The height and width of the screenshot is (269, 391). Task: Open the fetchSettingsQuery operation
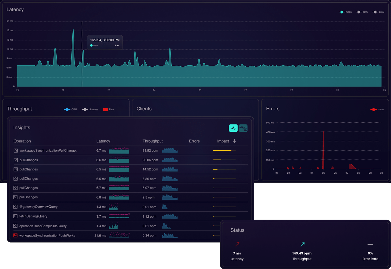[x=33, y=216]
